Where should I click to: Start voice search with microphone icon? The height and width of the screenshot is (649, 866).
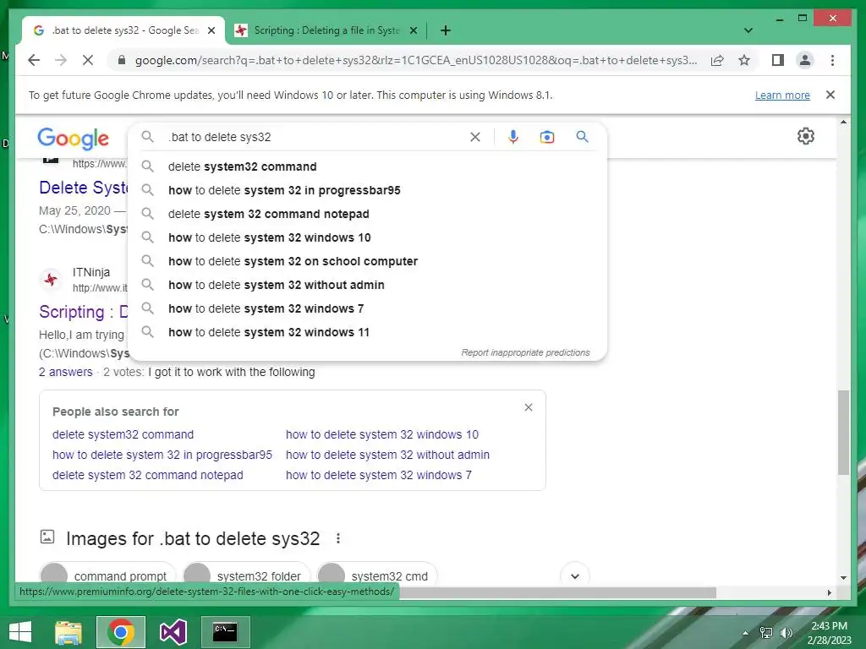pyautogui.click(x=513, y=137)
